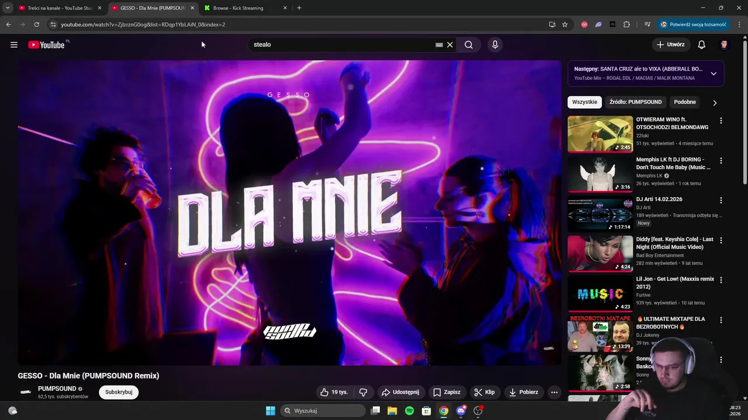
Task: Close the Browse - Kick Streaming tab
Action: (285, 8)
